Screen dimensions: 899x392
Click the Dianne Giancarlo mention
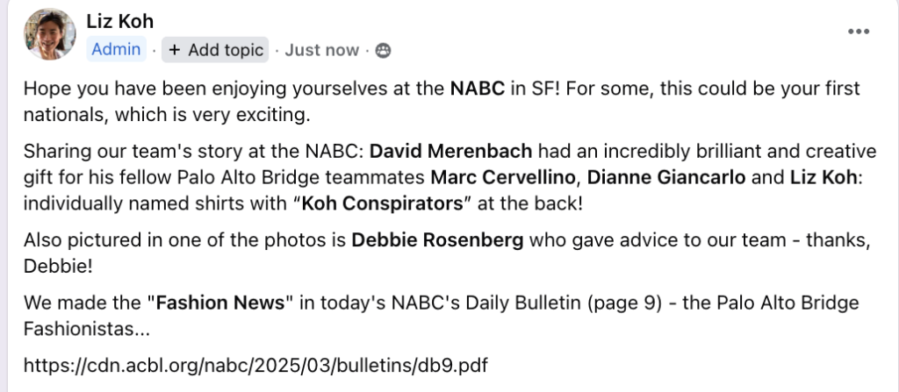coord(666,176)
